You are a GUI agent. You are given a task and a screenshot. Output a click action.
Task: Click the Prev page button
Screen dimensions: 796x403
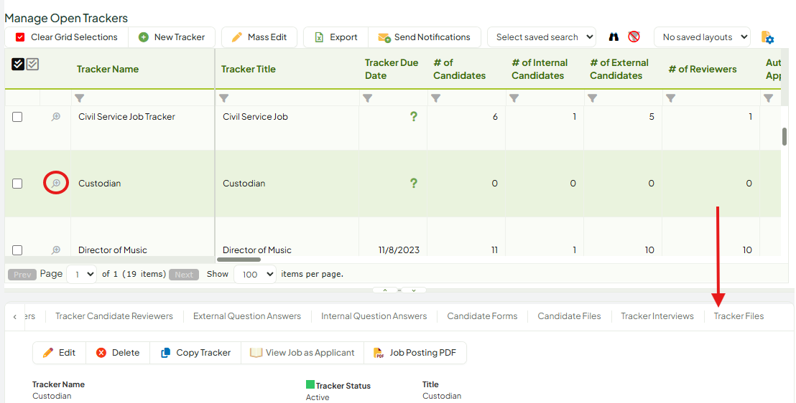point(22,274)
